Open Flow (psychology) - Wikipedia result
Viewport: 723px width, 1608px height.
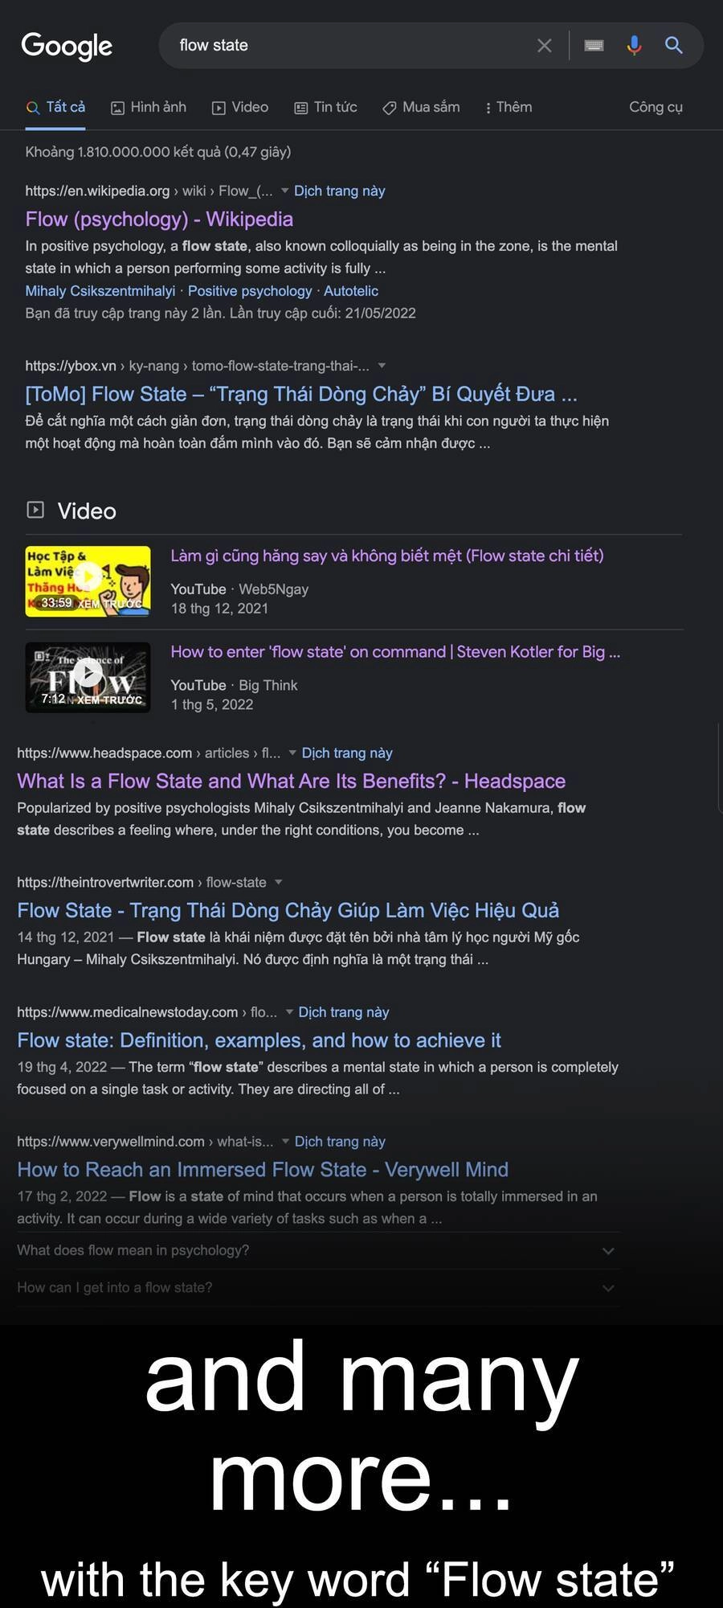click(x=159, y=219)
